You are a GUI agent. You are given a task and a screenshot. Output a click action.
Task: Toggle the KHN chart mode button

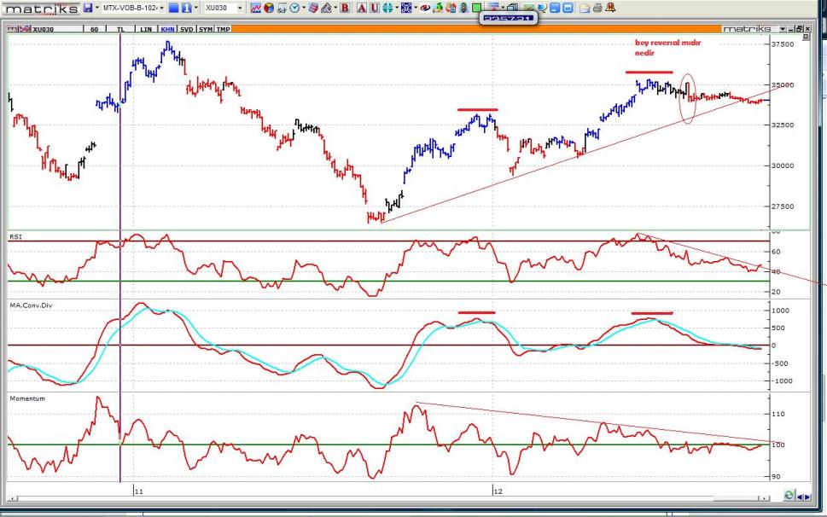[166, 29]
